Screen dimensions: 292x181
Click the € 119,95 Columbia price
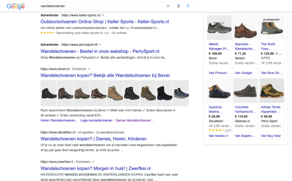pyautogui.click(x=241, y=116)
